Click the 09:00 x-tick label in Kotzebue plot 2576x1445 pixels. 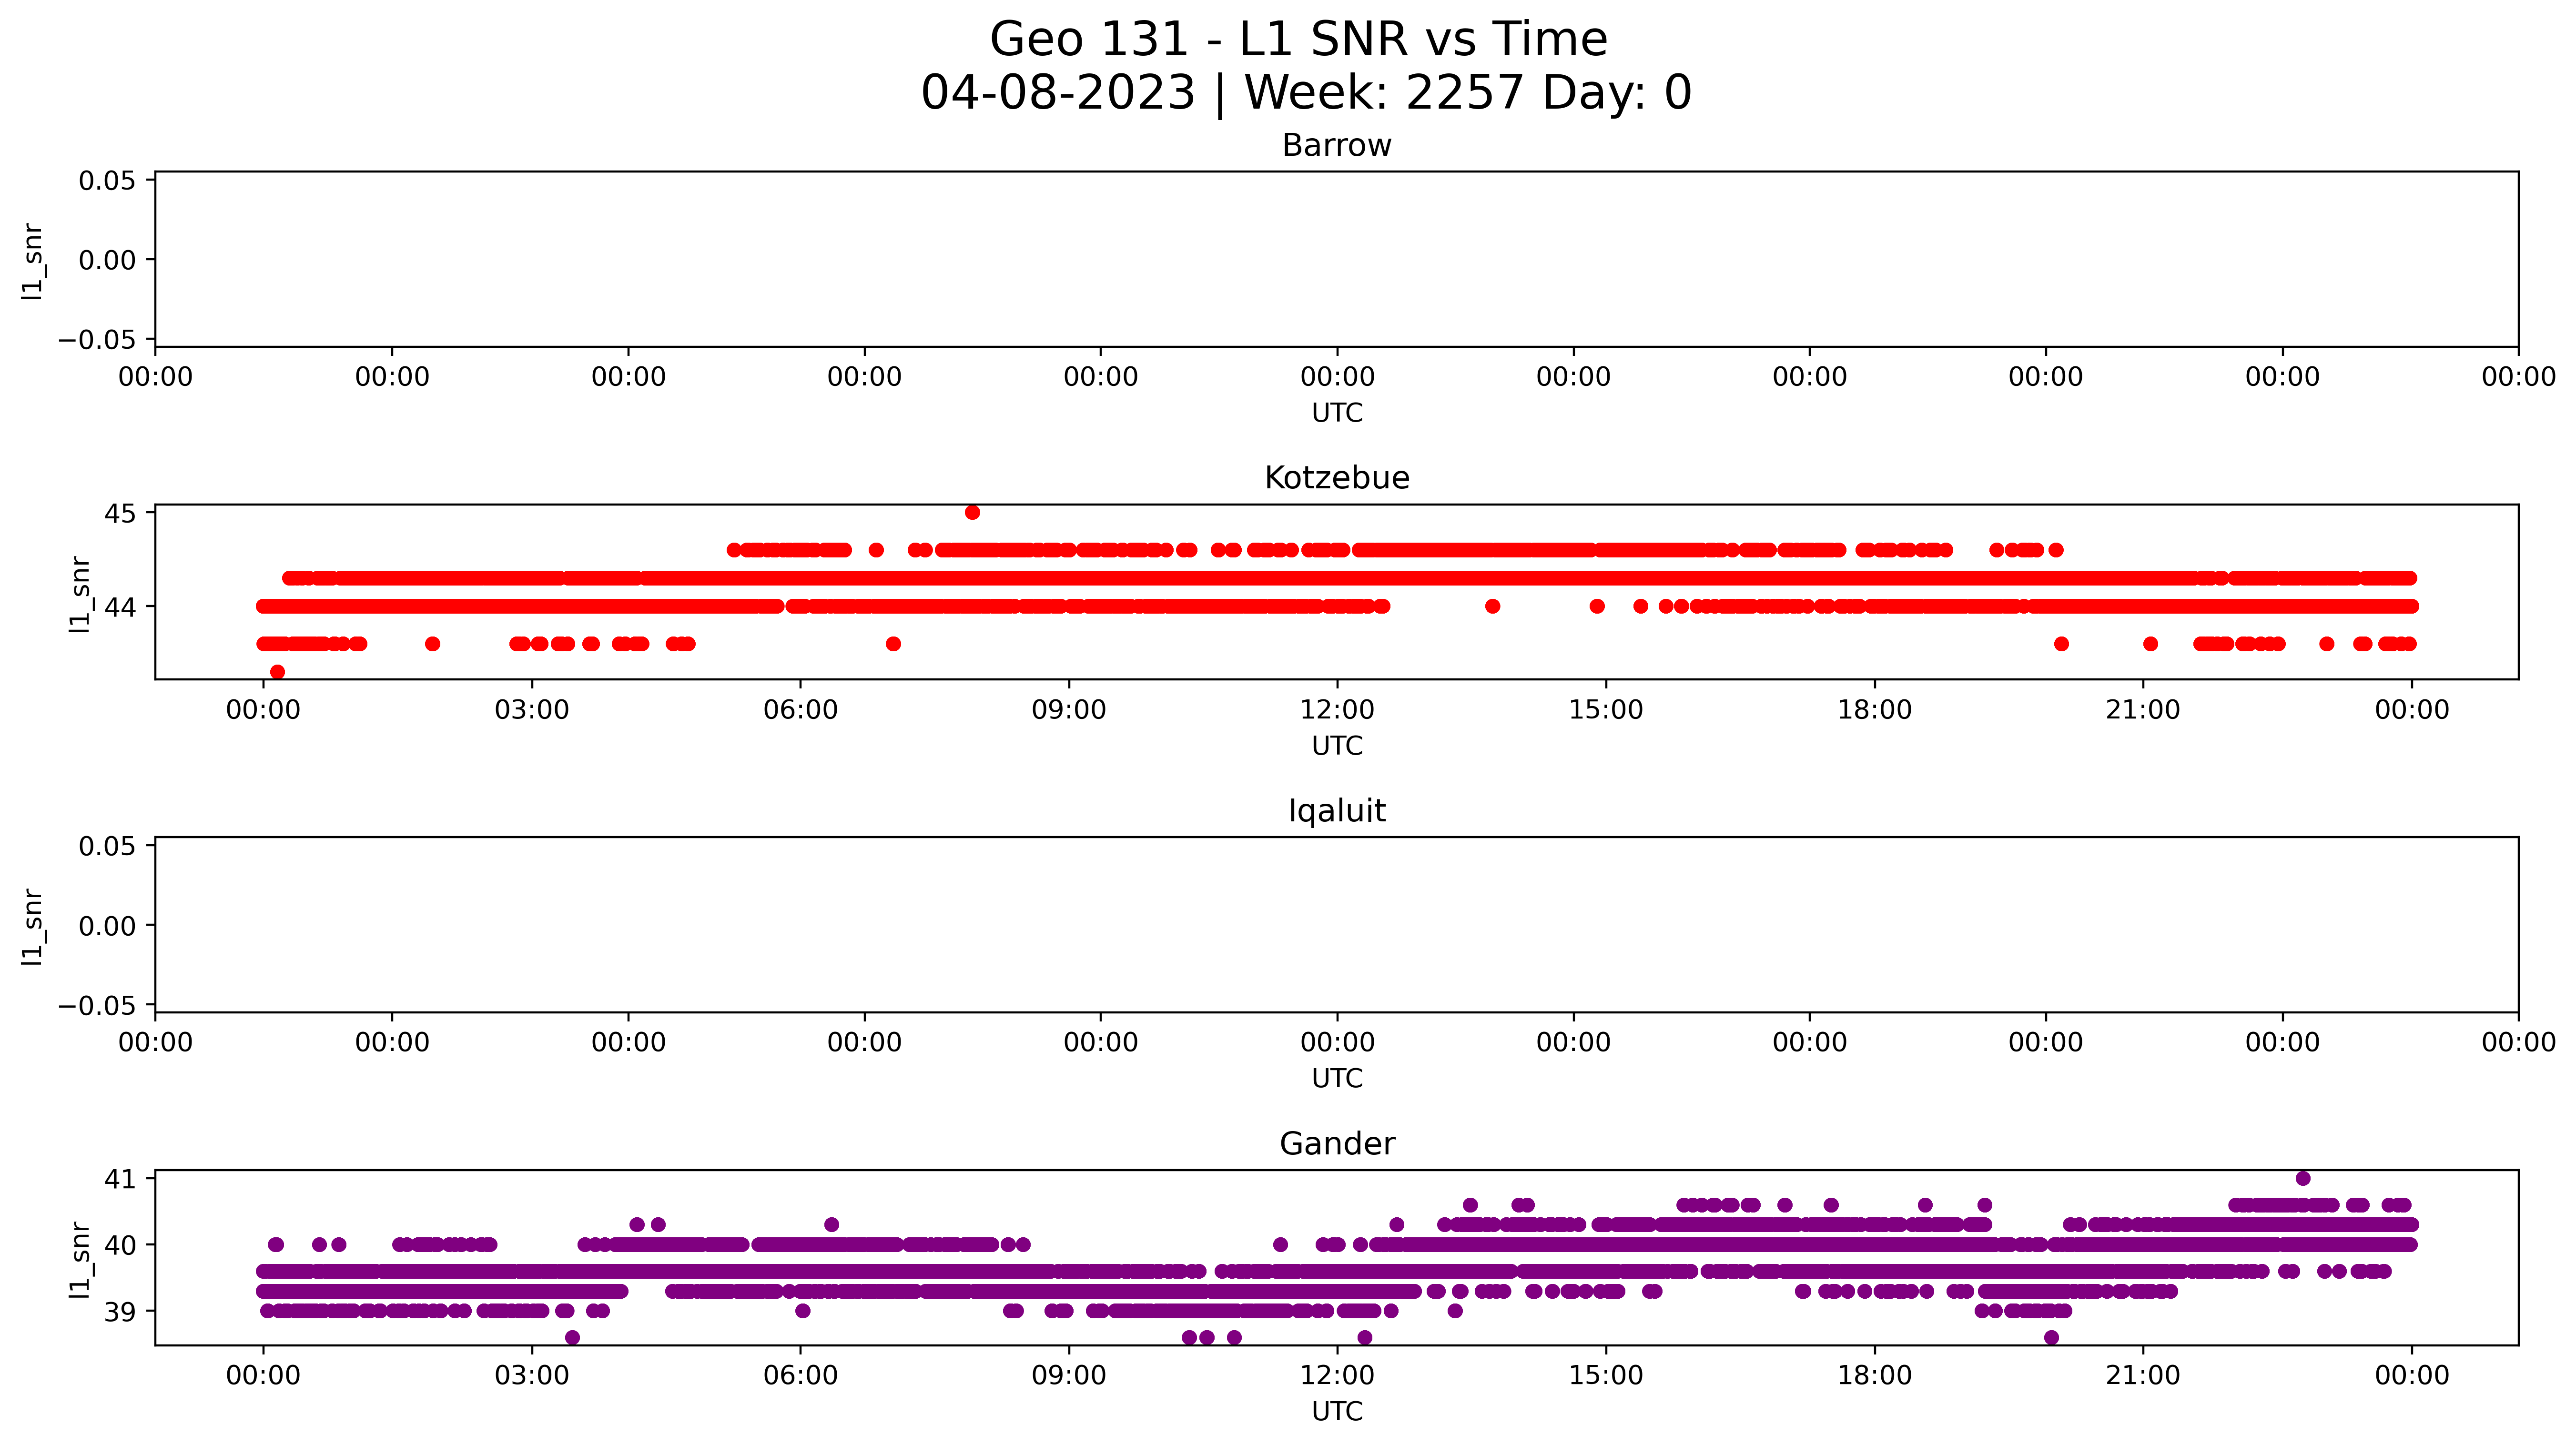1069,710
